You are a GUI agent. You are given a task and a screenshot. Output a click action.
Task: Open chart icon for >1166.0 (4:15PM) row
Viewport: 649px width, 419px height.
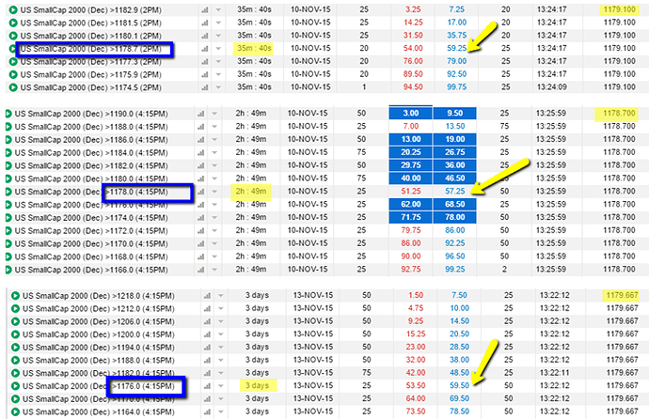pyautogui.click(x=200, y=271)
